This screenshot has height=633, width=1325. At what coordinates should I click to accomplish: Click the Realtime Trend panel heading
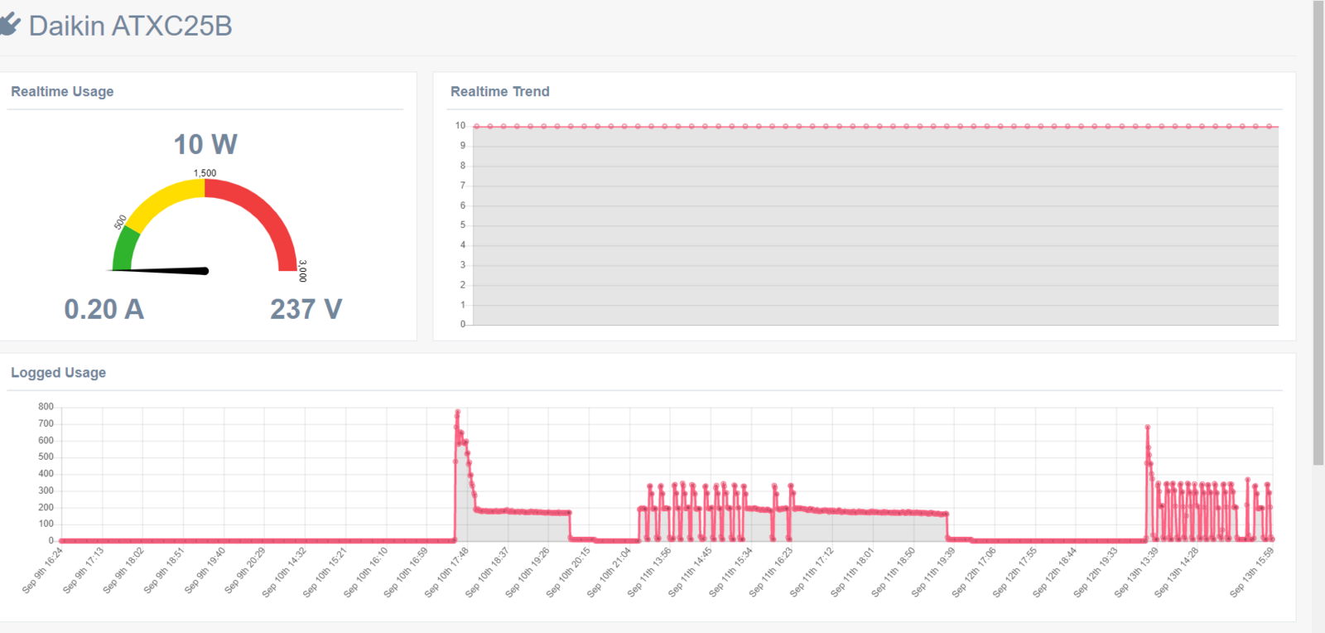tap(499, 91)
